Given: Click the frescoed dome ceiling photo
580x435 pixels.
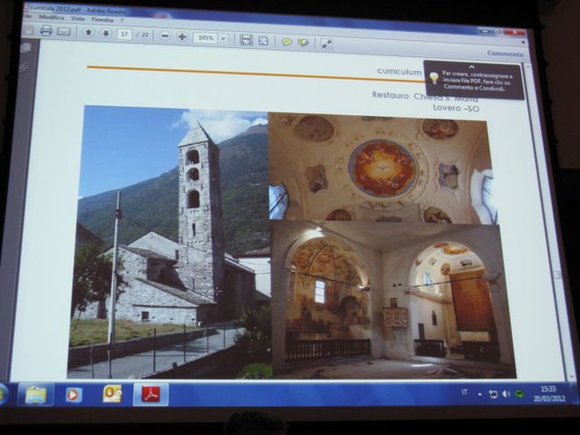Looking at the screenshot, I should pyautogui.click(x=382, y=169).
